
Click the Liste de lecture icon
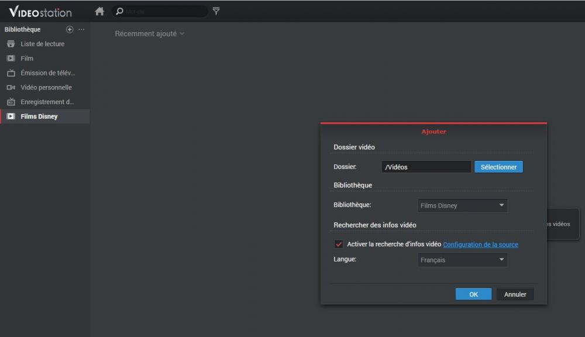pyautogui.click(x=11, y=44)
